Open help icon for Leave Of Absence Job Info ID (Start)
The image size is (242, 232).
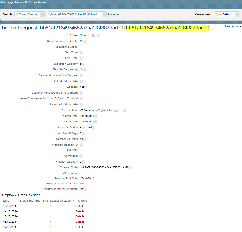(x=81, y=93)
